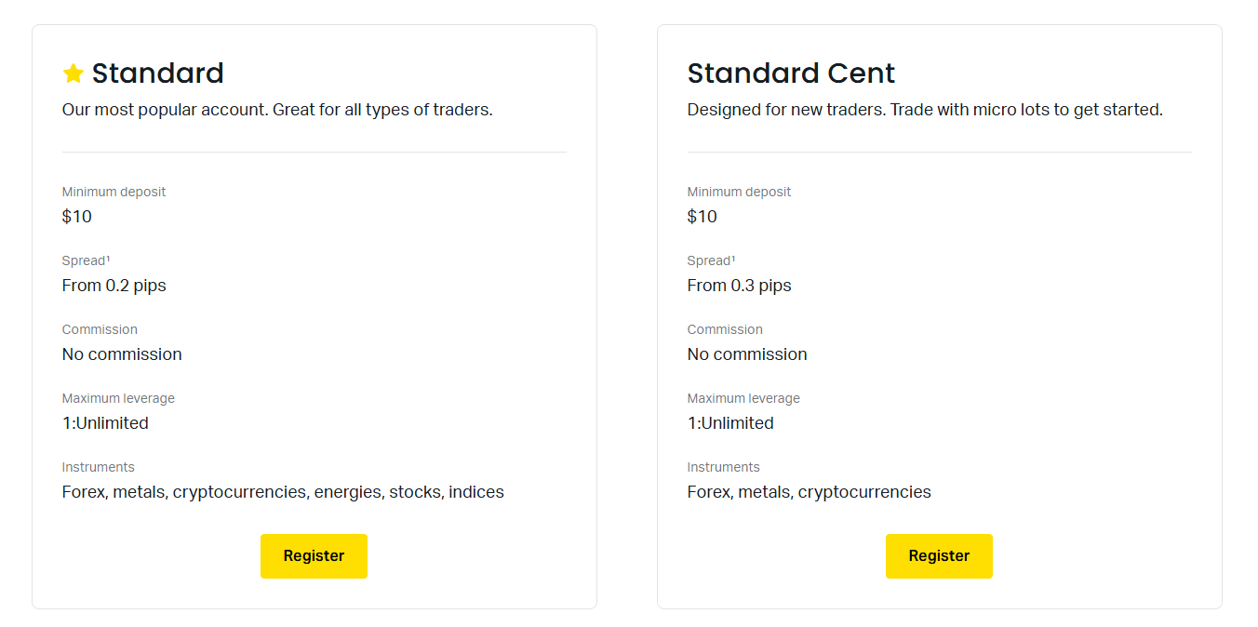1258x627 pixels.
Task: Click $10 deposit value in Standard Cent card
Action: [703, 217]
